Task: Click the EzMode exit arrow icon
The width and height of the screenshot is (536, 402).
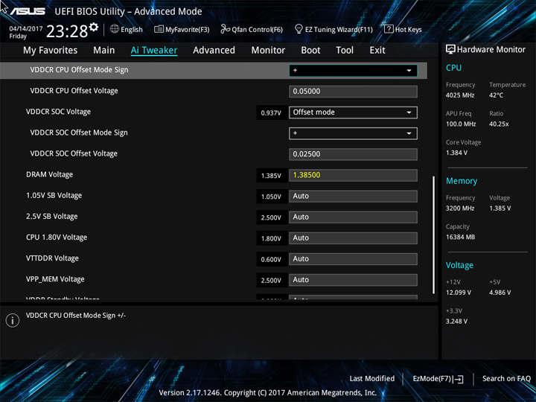Action: (459, 379)
